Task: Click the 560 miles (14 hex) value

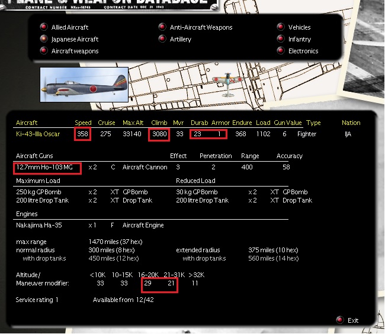Action: 273,258
